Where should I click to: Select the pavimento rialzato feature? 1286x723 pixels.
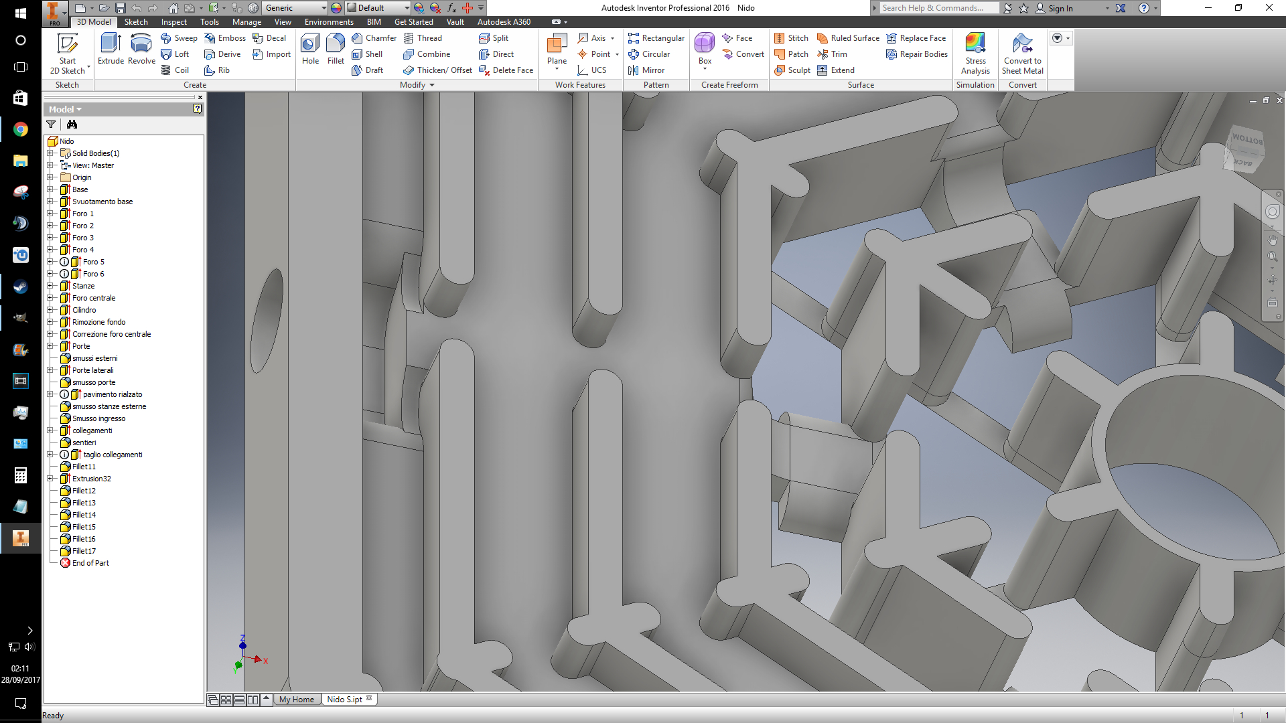click(112, 394)
